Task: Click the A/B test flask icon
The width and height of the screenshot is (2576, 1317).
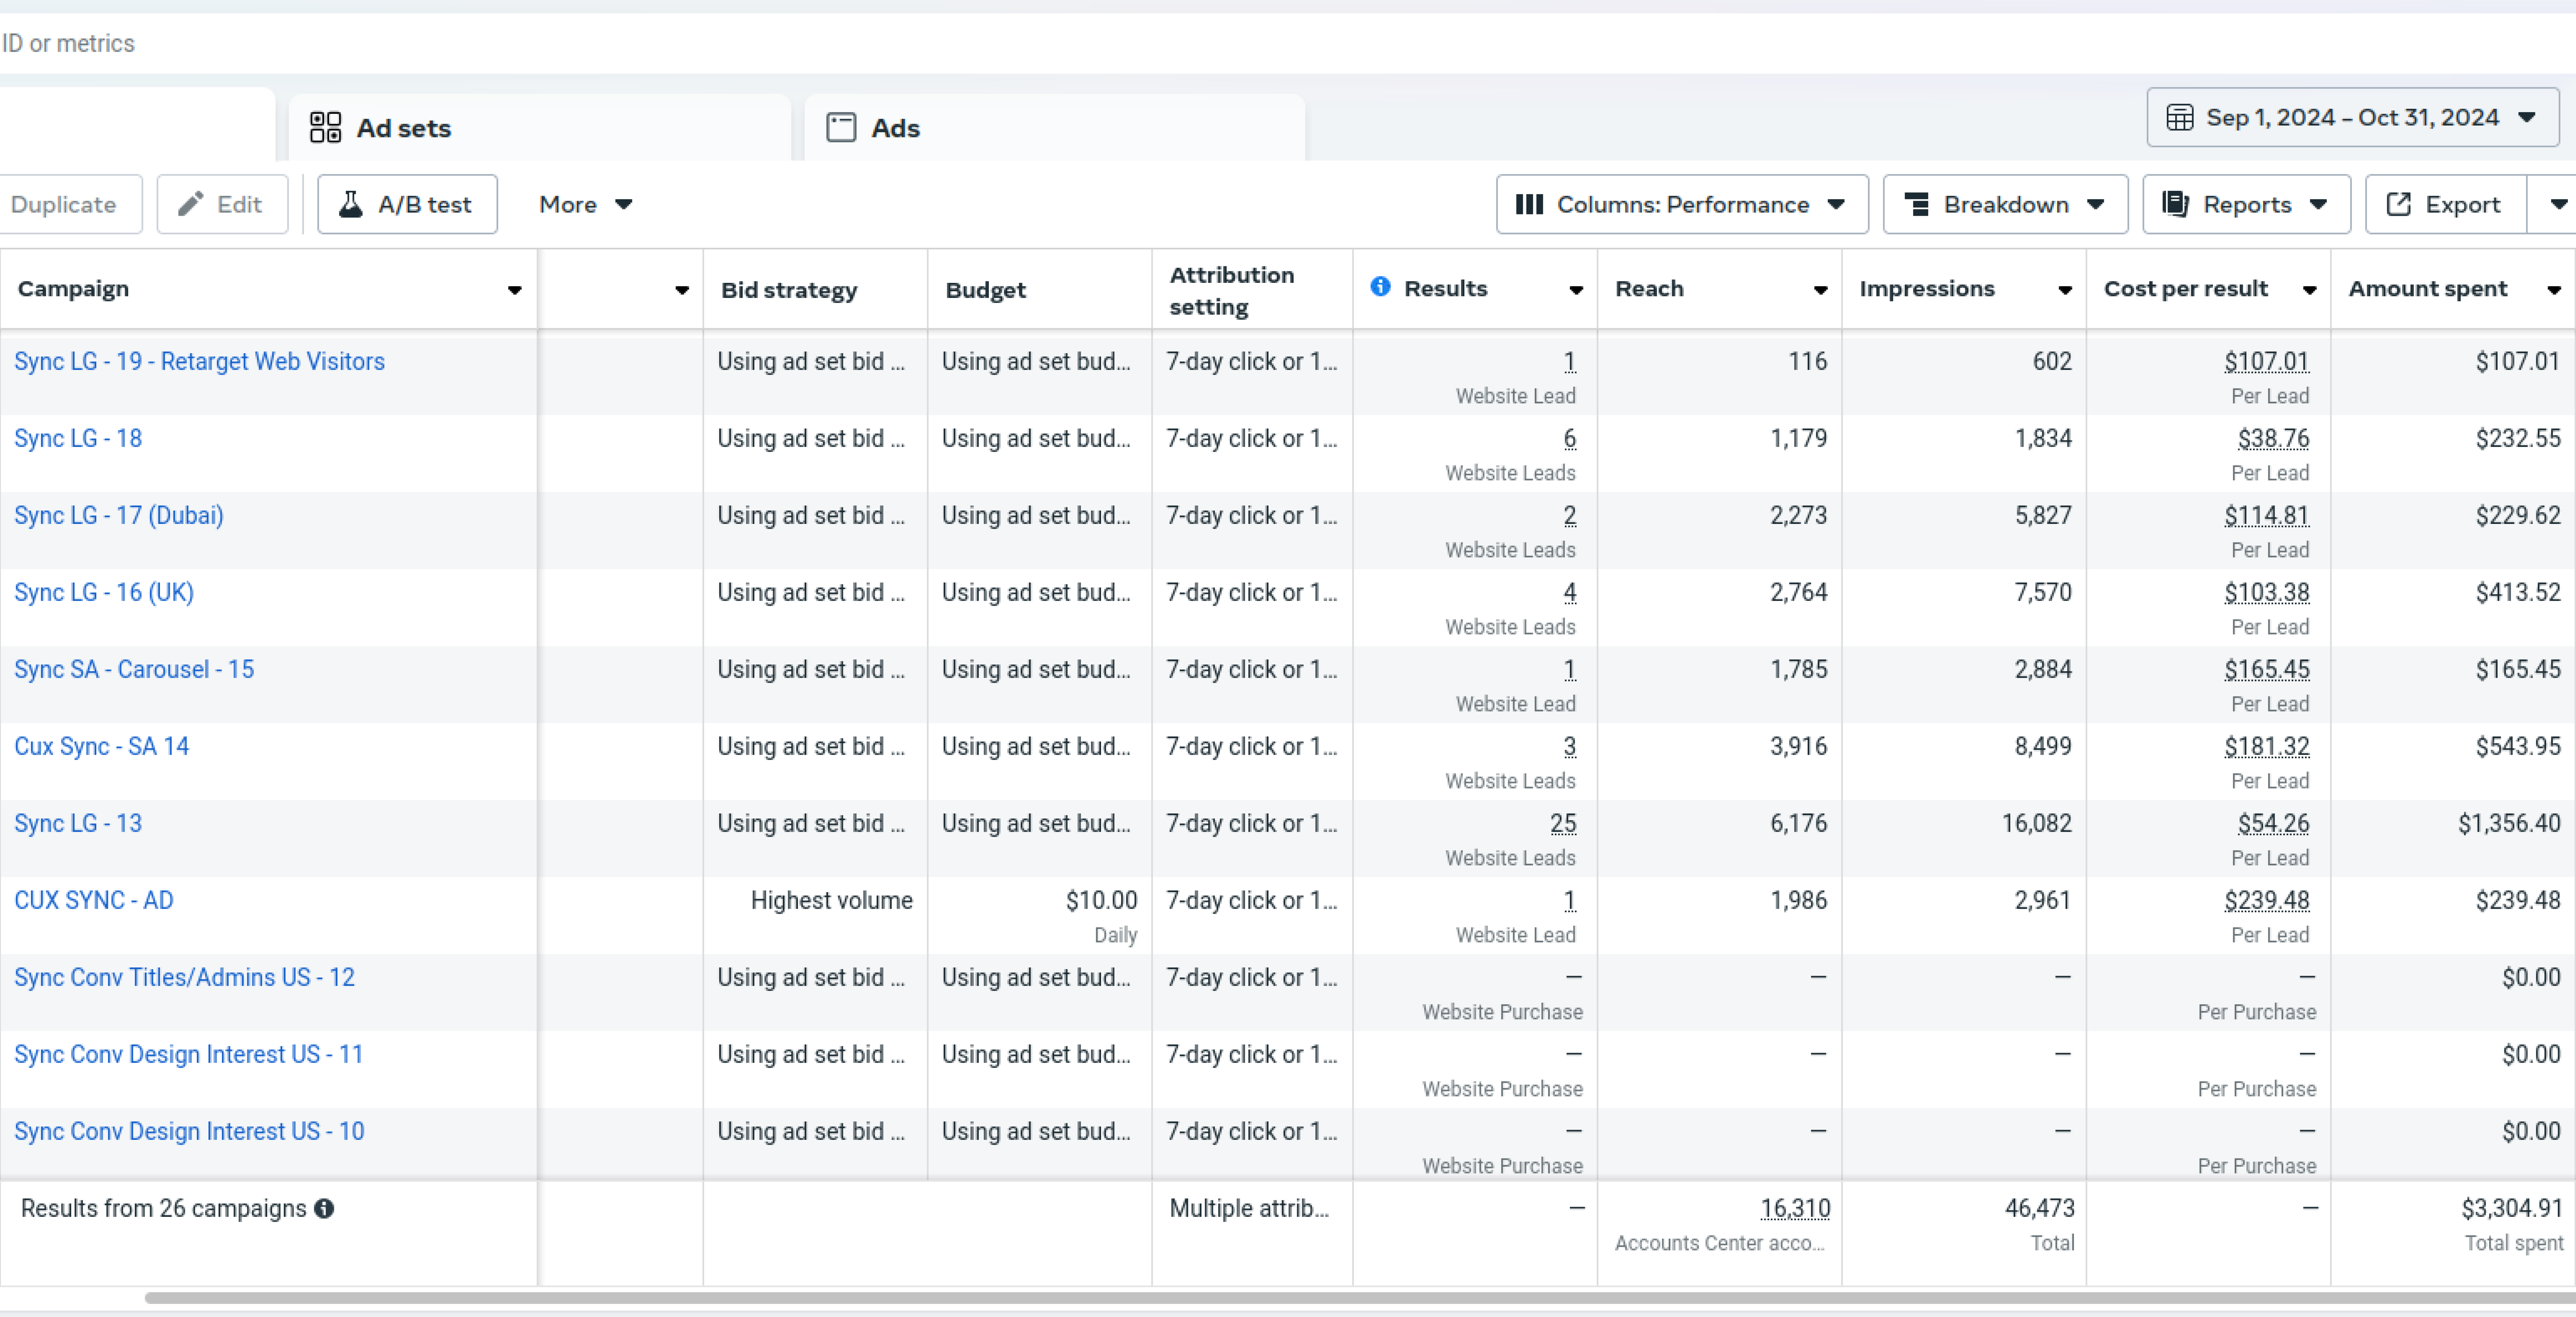Action: pos(351,205)
